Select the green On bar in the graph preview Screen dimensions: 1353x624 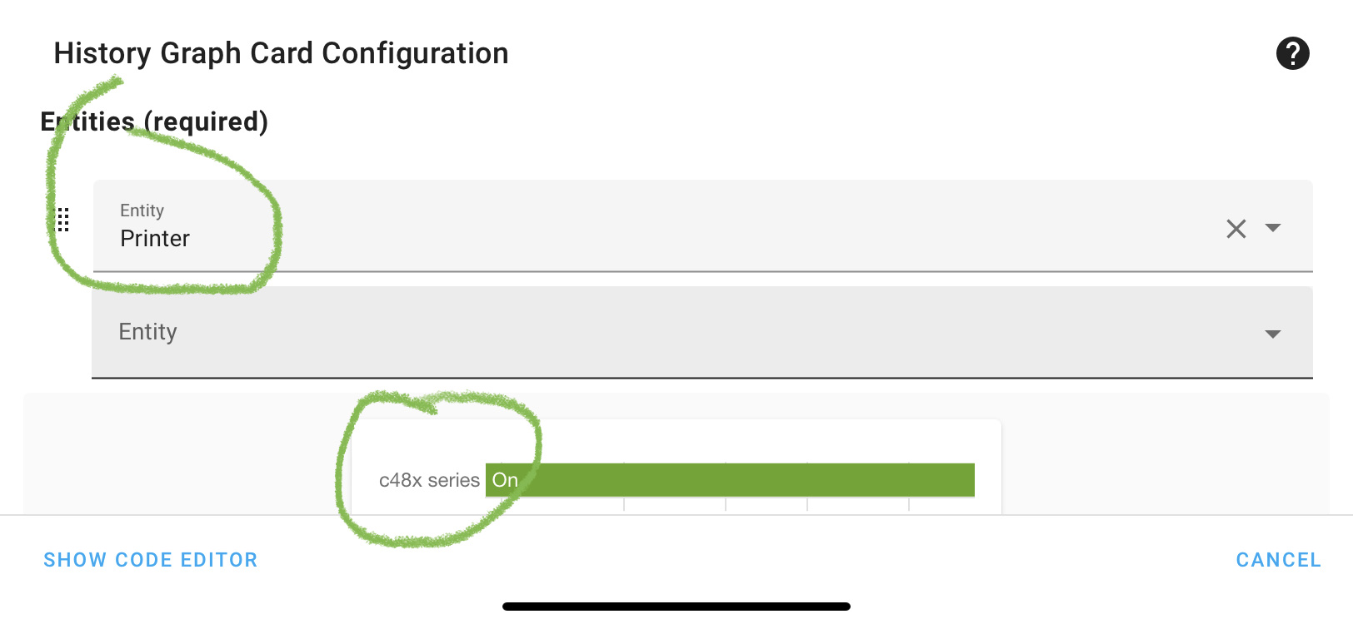point(729,480)
